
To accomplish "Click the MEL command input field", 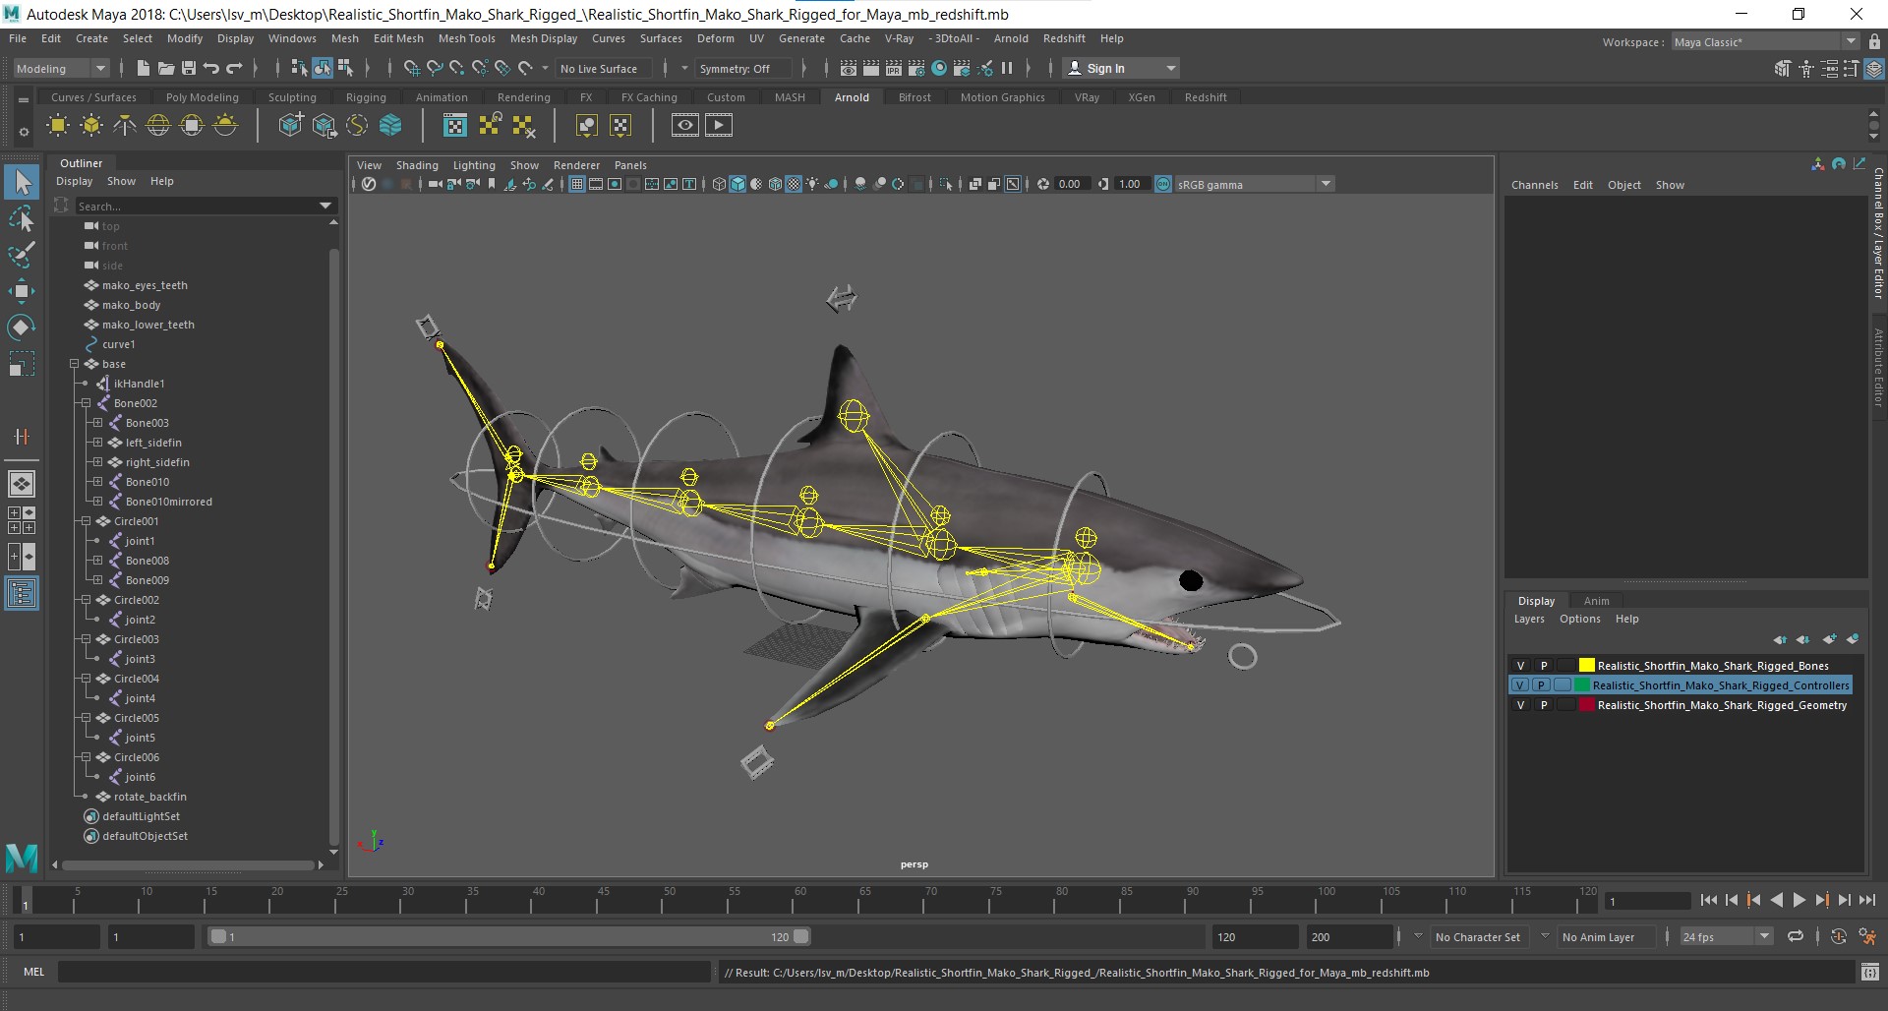I will 383,972.
